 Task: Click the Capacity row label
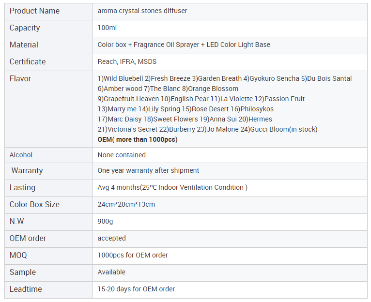(x=25, y=28)
